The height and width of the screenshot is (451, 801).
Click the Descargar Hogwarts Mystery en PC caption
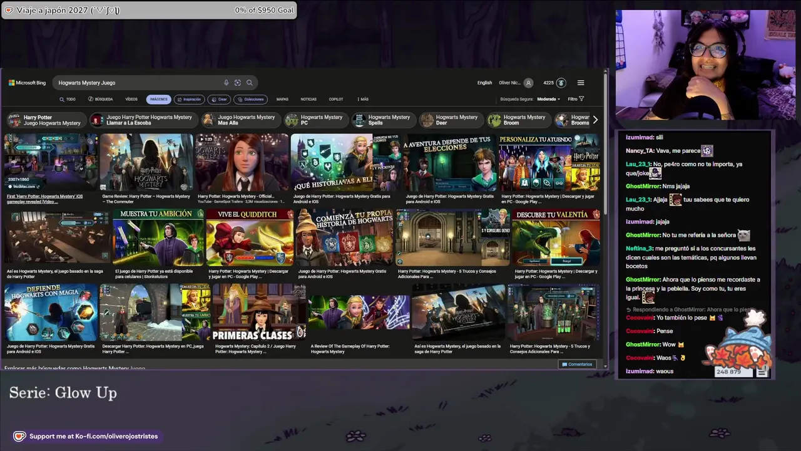pos(153,348)
